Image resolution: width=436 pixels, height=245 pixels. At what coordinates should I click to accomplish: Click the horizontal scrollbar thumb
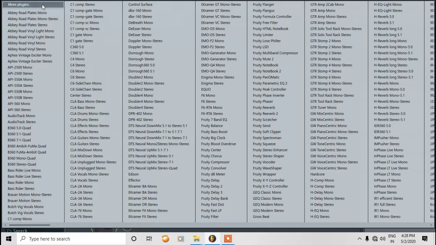pos(30,225)
